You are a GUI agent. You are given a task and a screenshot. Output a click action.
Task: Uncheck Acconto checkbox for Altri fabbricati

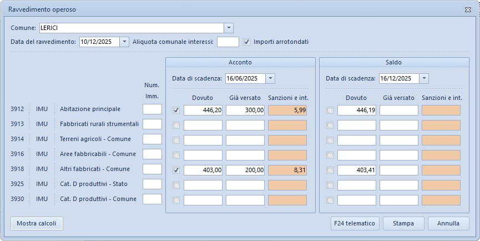click(176, 170)
